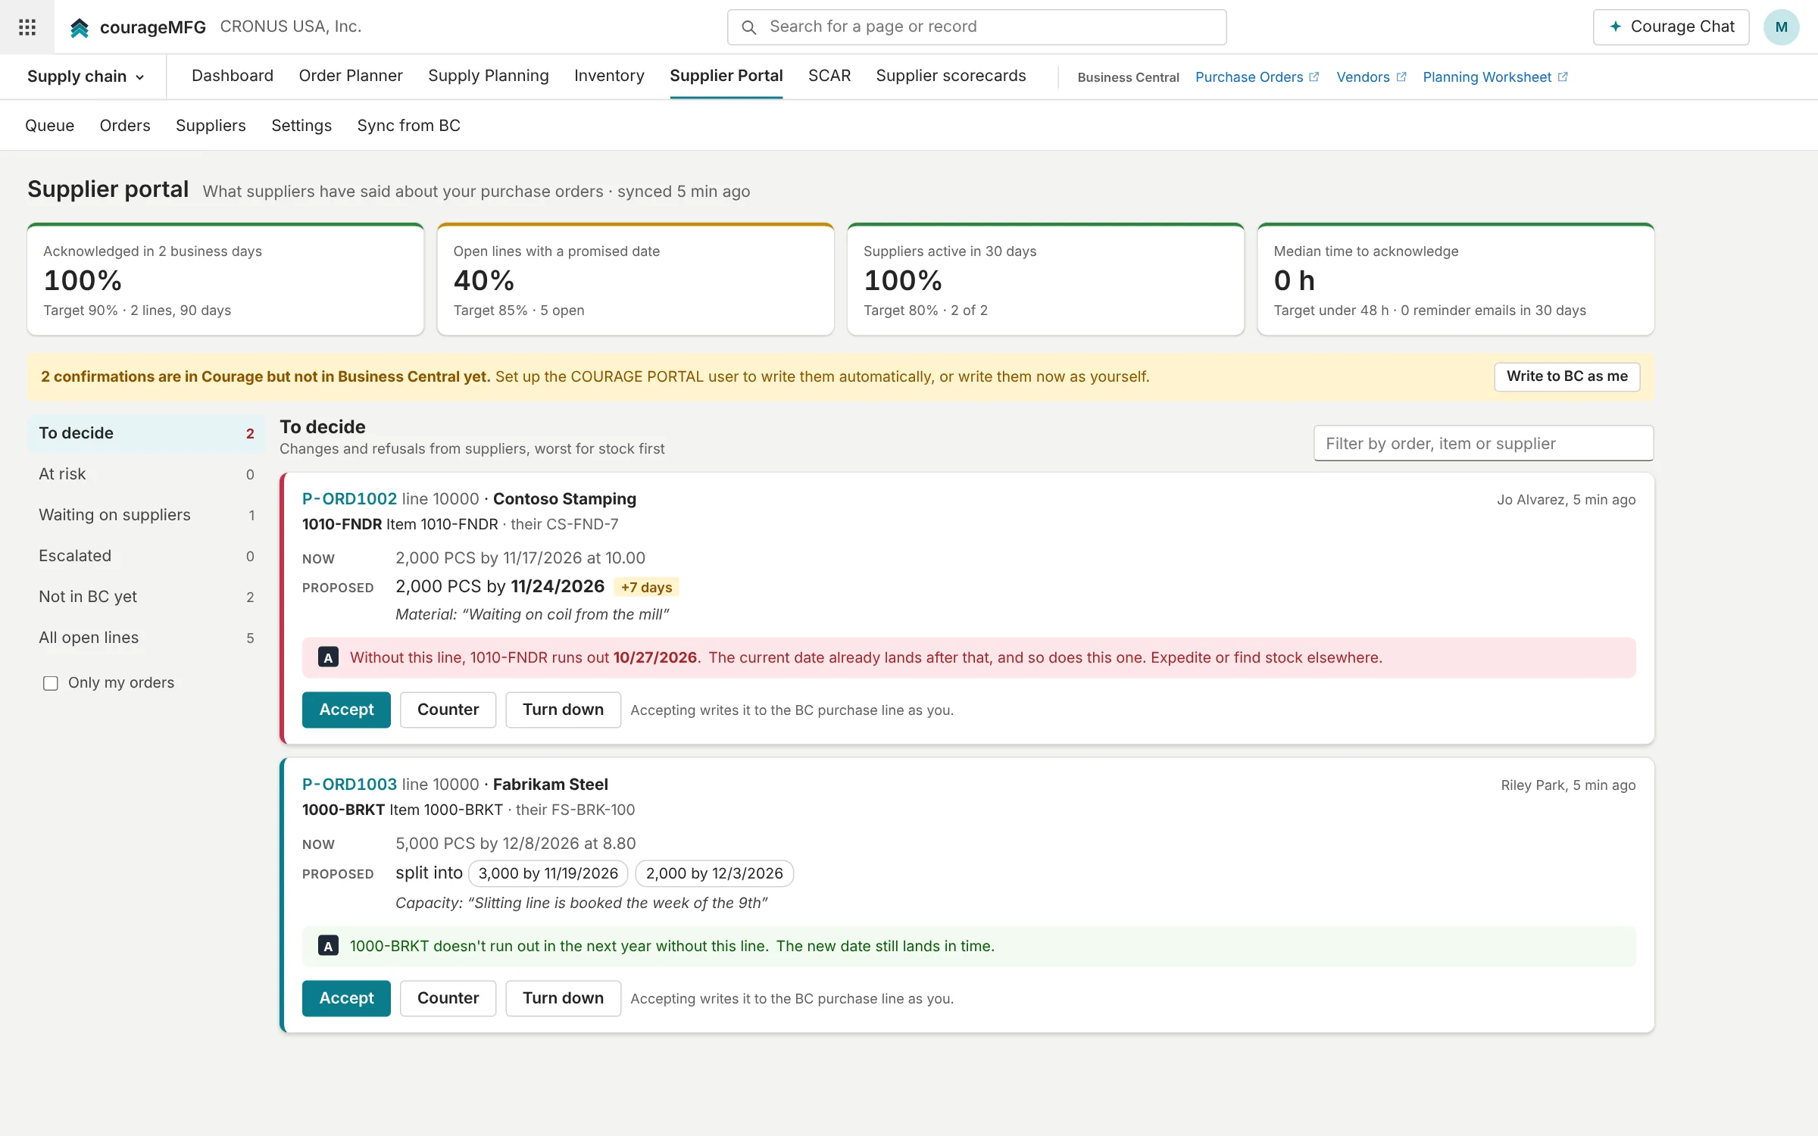Open the user avatar M

[1781, 27]
